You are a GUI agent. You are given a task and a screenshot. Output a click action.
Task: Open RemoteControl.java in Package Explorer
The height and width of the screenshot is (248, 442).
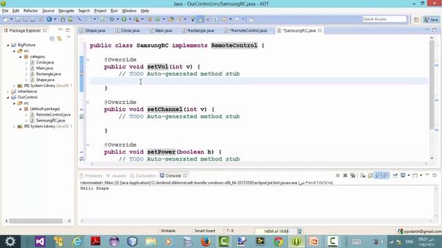tap(53, 115)
